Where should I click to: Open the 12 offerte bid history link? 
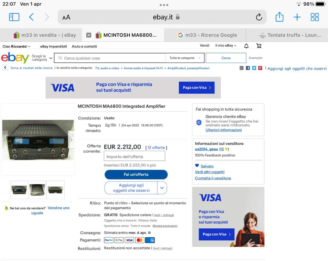156,148
